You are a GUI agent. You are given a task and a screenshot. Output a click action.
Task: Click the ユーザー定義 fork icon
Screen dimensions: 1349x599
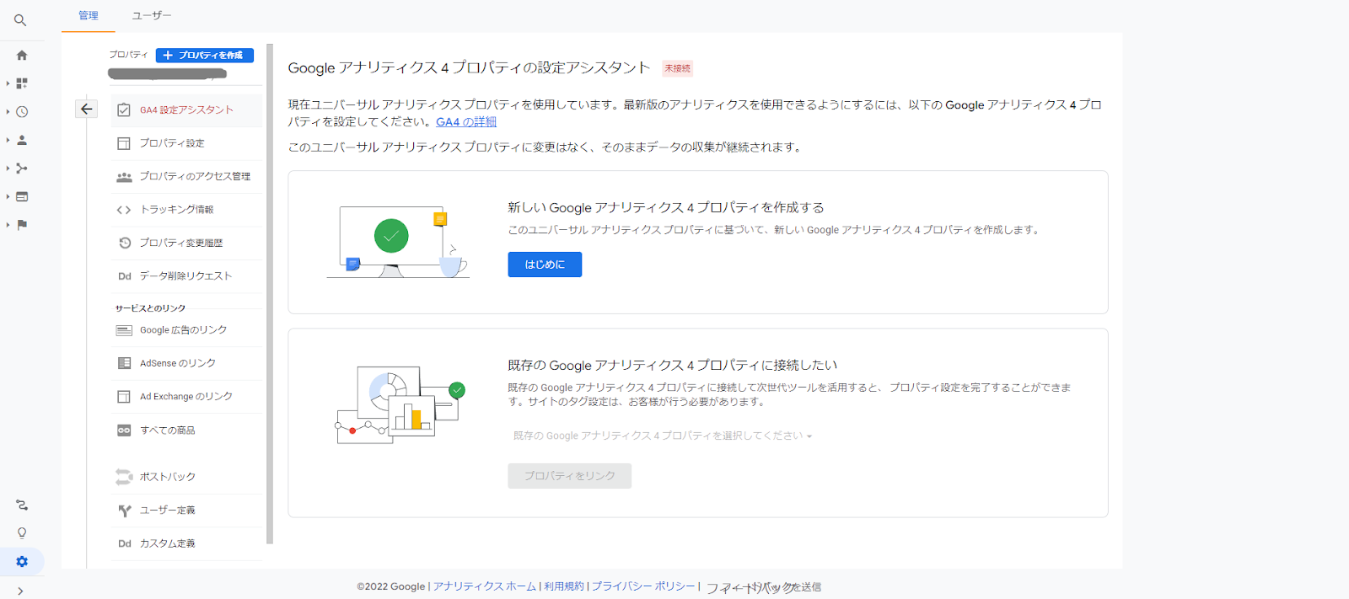(x=124, y=511)
